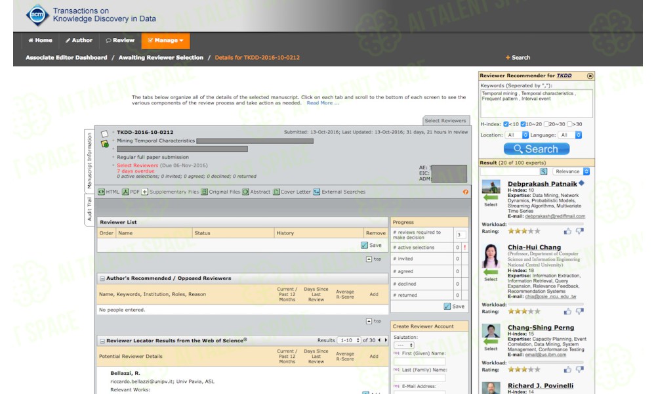The height and width of the screenshot is (394, 656).
Task: Open Original Files
Action: click(x=220, y=192)
